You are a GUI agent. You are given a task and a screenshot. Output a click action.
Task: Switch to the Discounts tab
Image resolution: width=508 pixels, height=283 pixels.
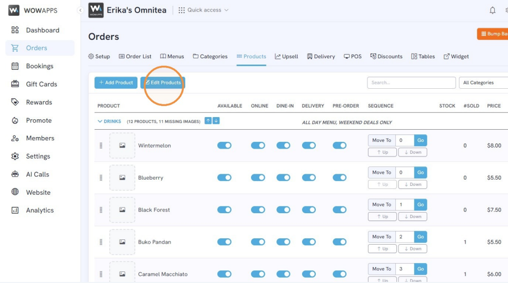point(386,56)
